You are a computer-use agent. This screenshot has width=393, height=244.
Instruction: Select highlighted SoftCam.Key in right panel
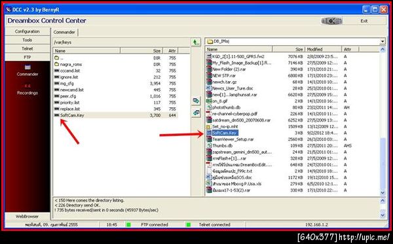[225, 133]
